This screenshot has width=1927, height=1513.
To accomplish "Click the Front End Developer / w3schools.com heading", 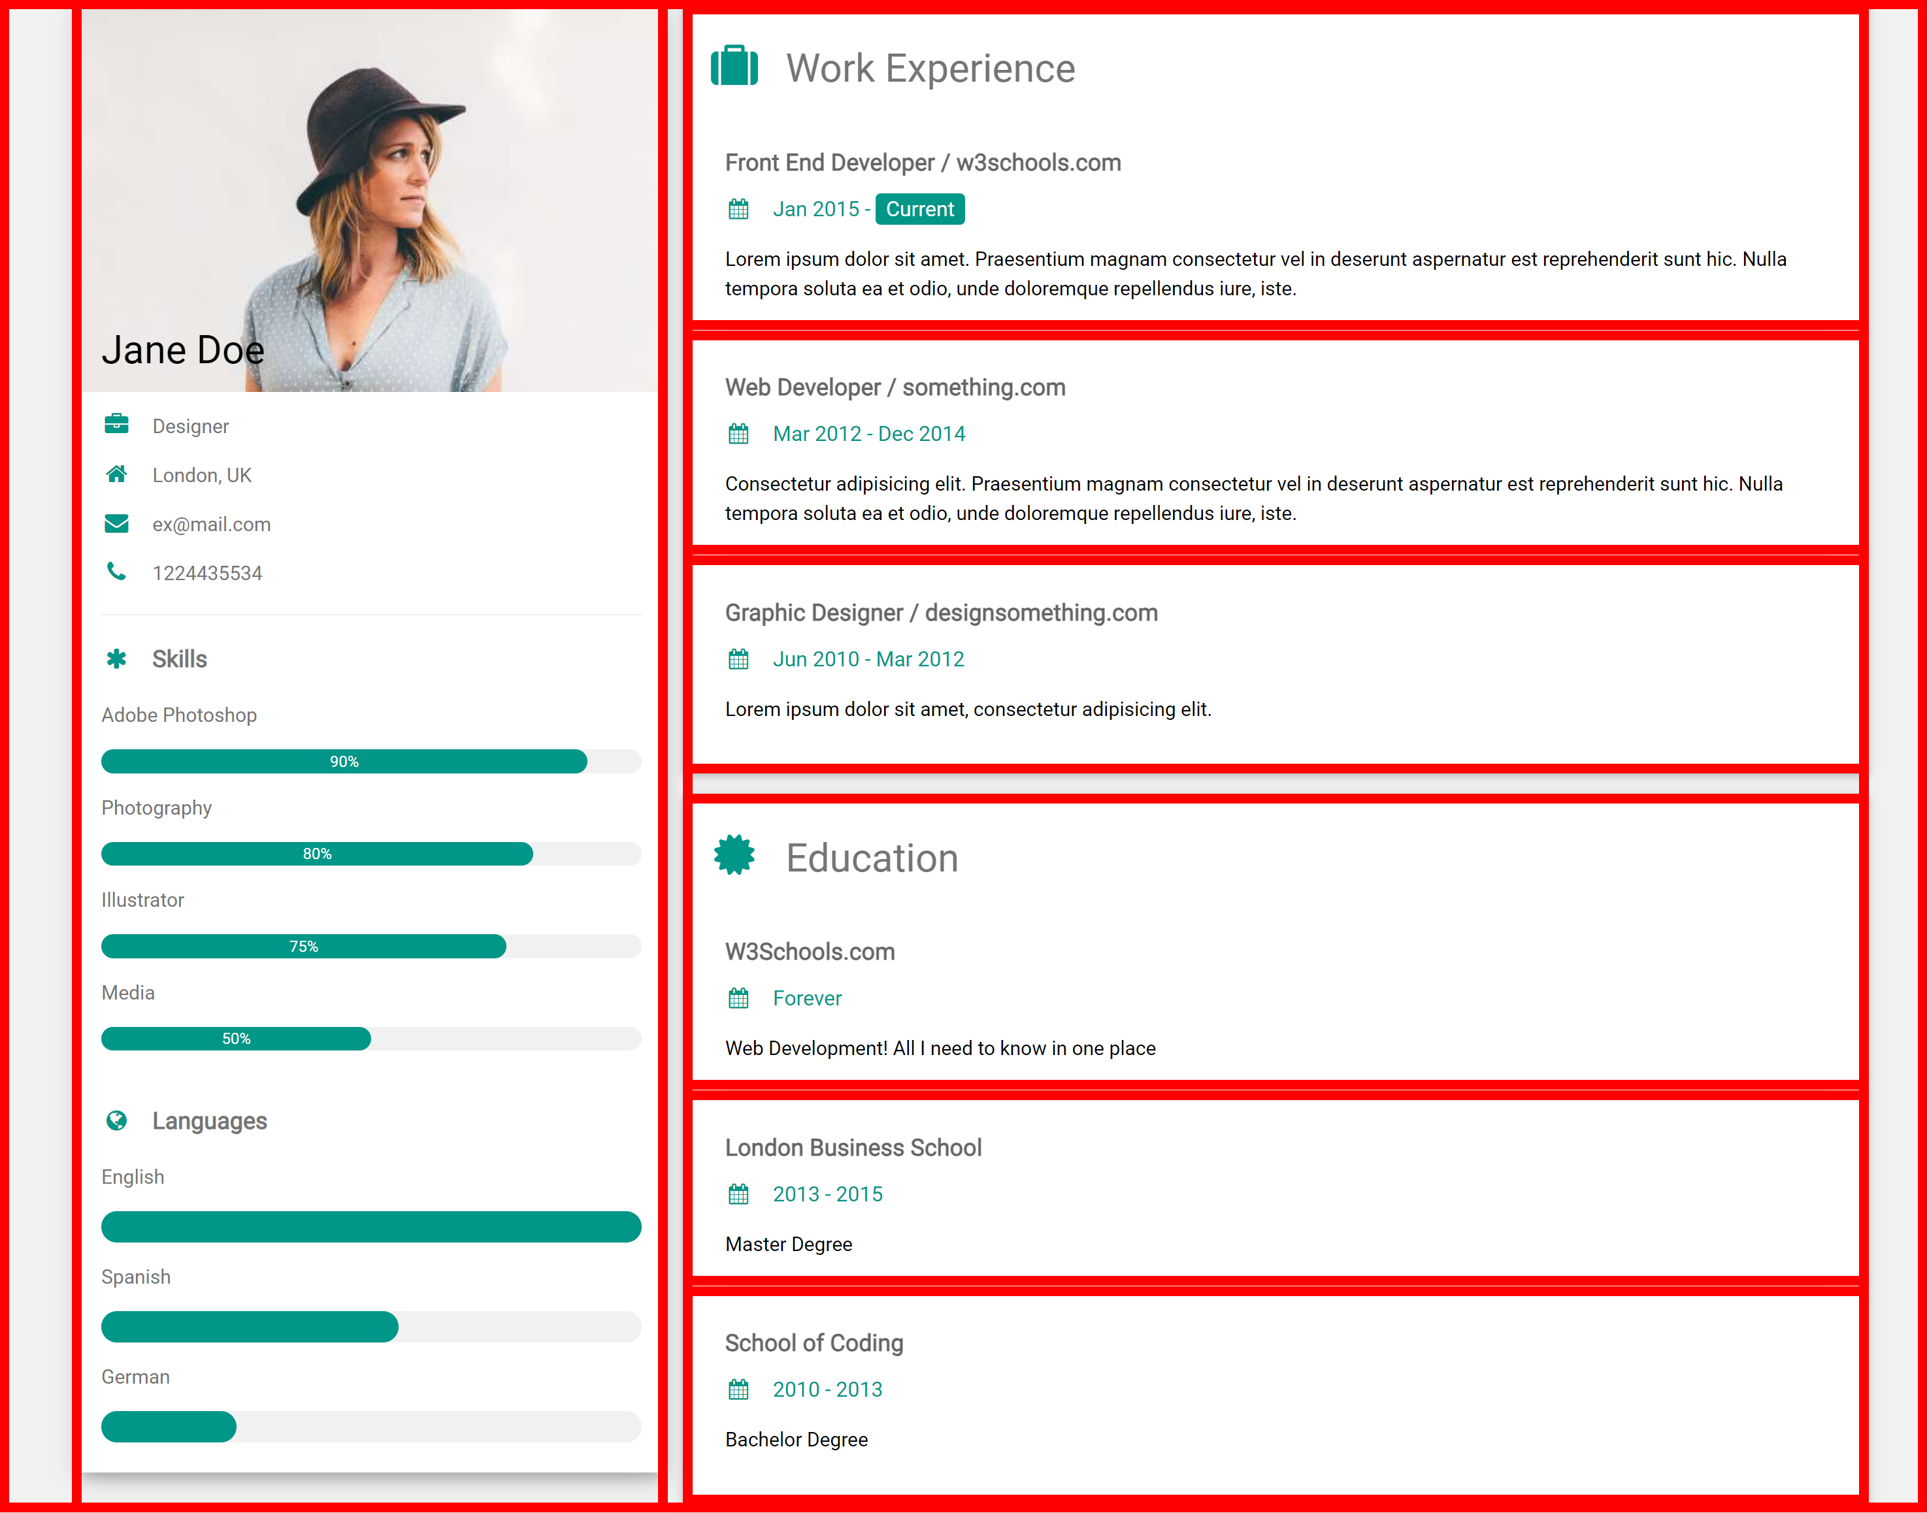I will [922, 163].
